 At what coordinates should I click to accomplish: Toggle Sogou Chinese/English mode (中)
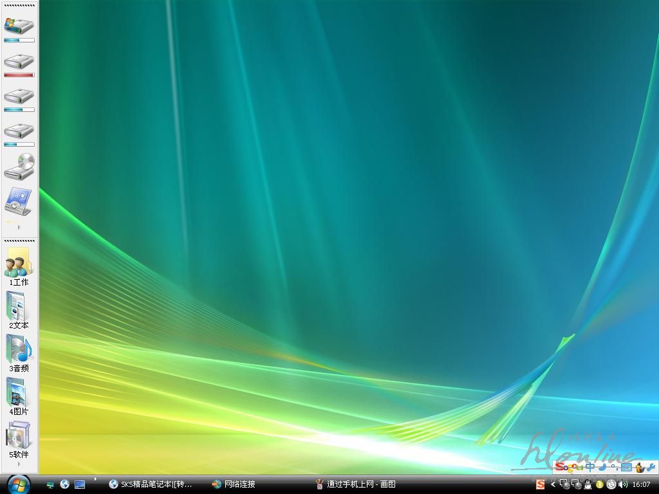[x=590, y=467]
